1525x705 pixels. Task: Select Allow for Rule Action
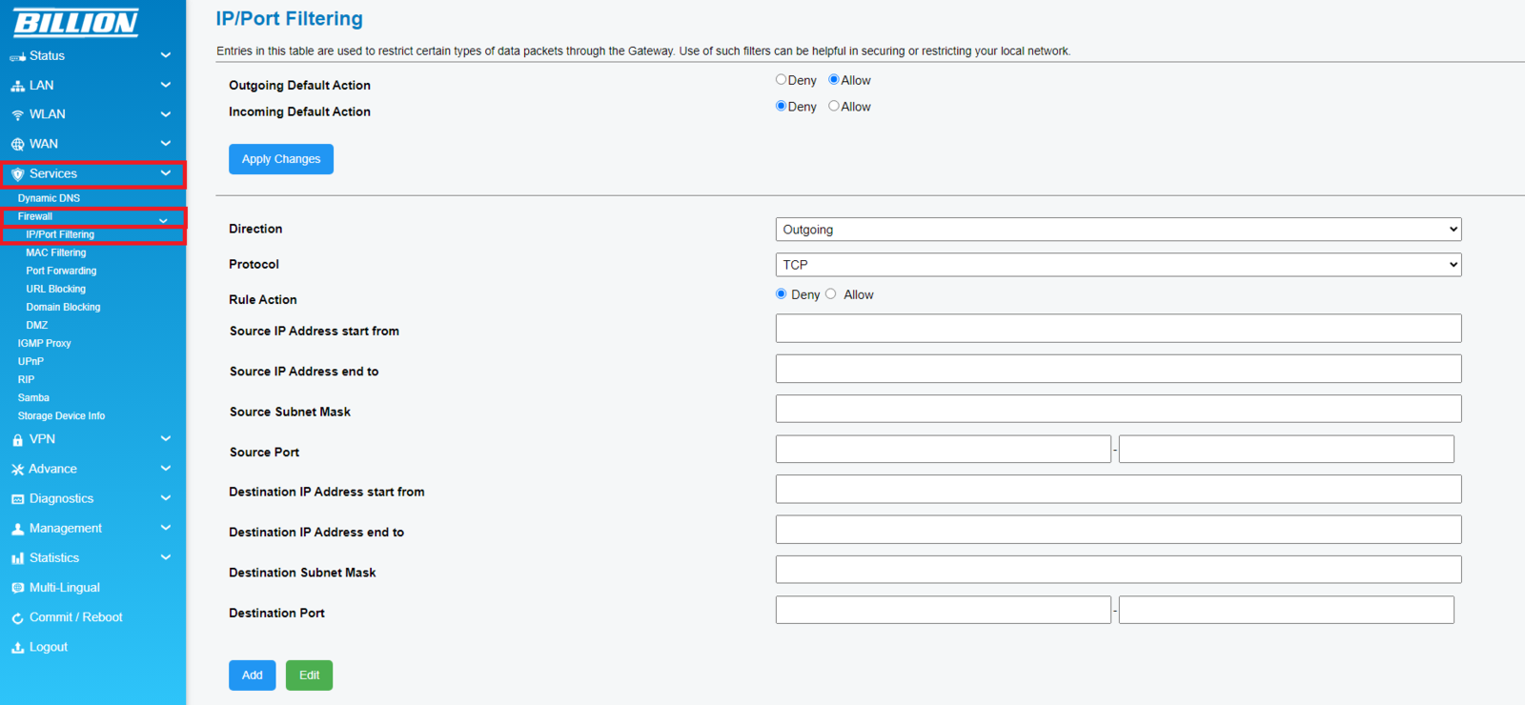click(831, 294)
